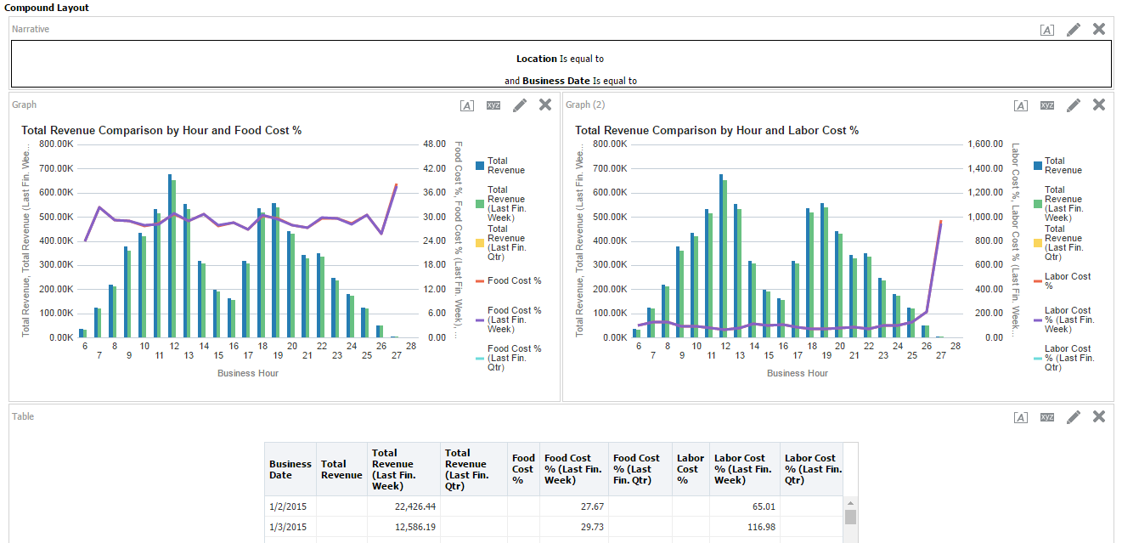This screenshot has width=1122, height=543.
Task: Edit the Total Revenue by Food Cost graph
Action: 520,105
